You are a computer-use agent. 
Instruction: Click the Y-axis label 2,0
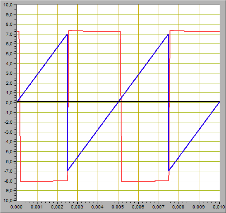tap(9, 83)
